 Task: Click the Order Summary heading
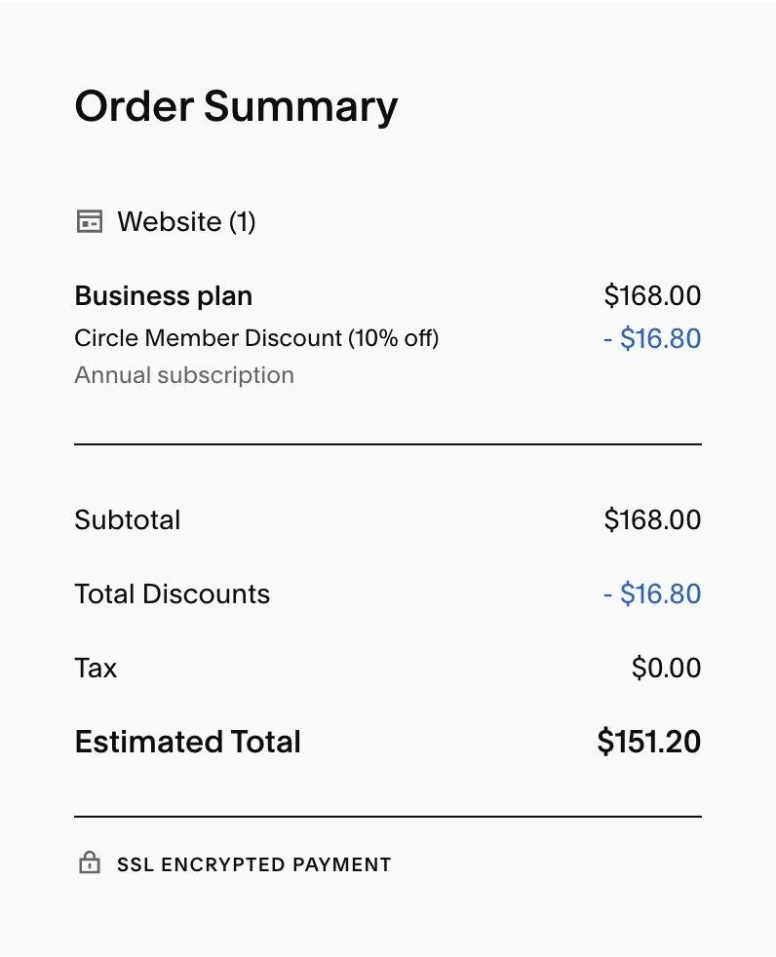click(x=236, y=106)
